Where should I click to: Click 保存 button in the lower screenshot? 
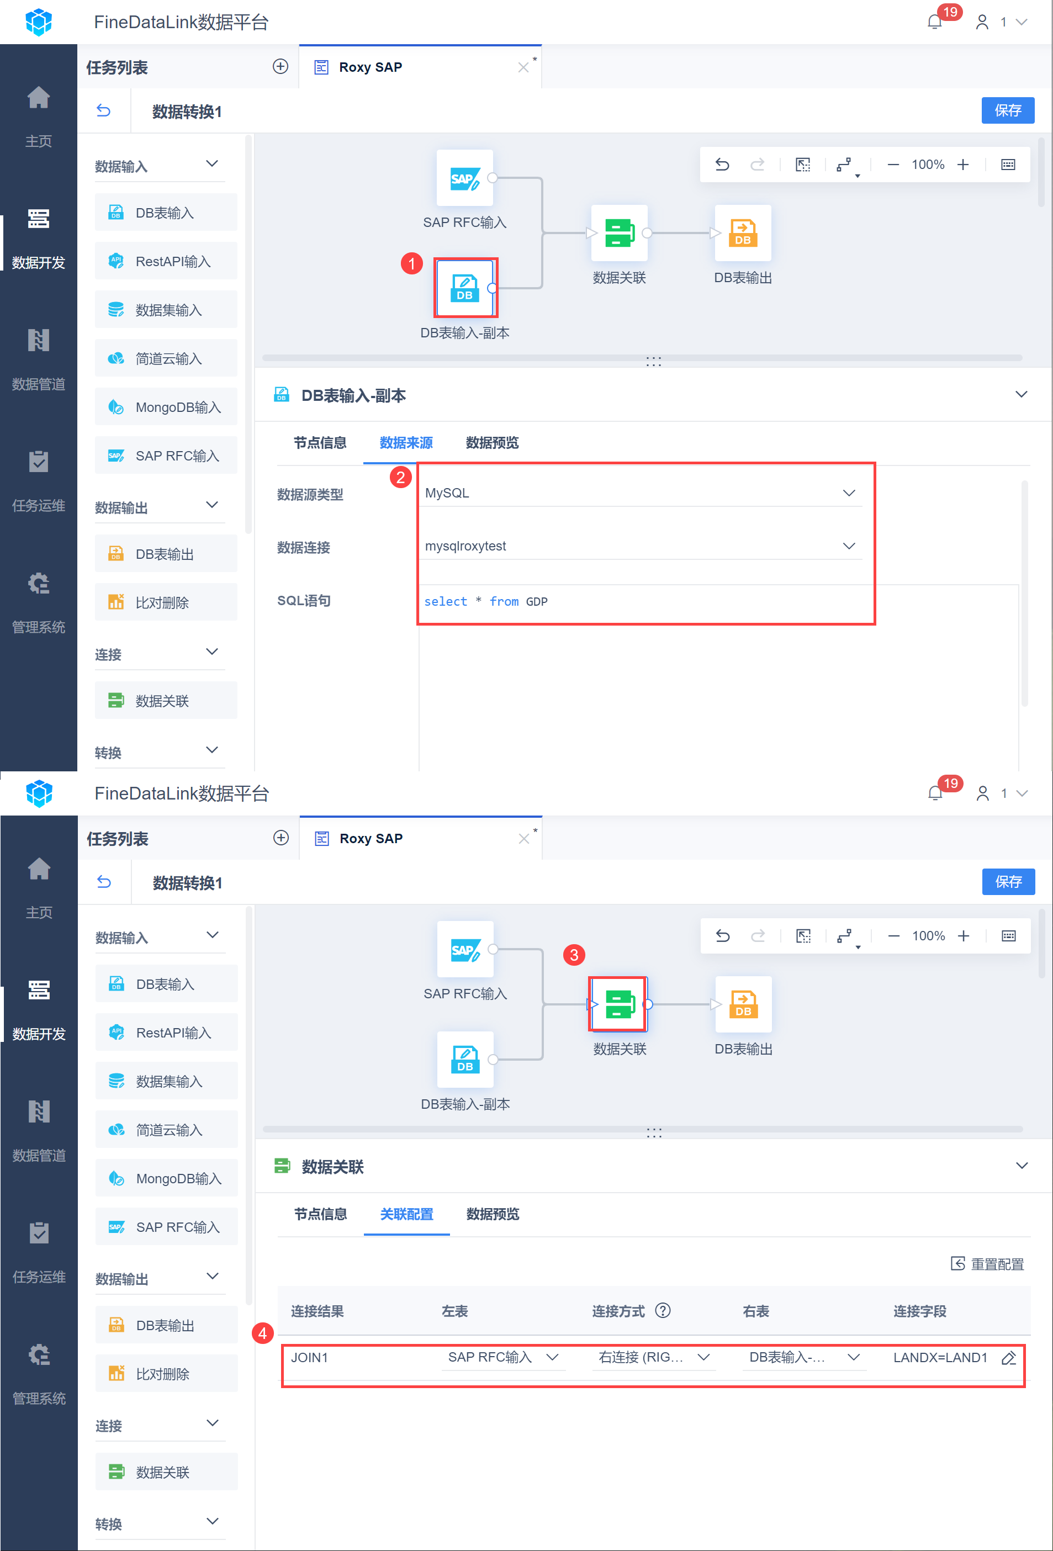[1008, 882]
